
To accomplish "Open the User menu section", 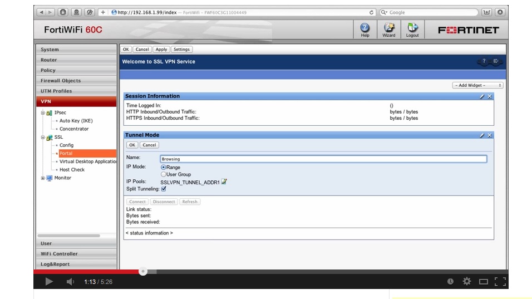I will 76,243.
